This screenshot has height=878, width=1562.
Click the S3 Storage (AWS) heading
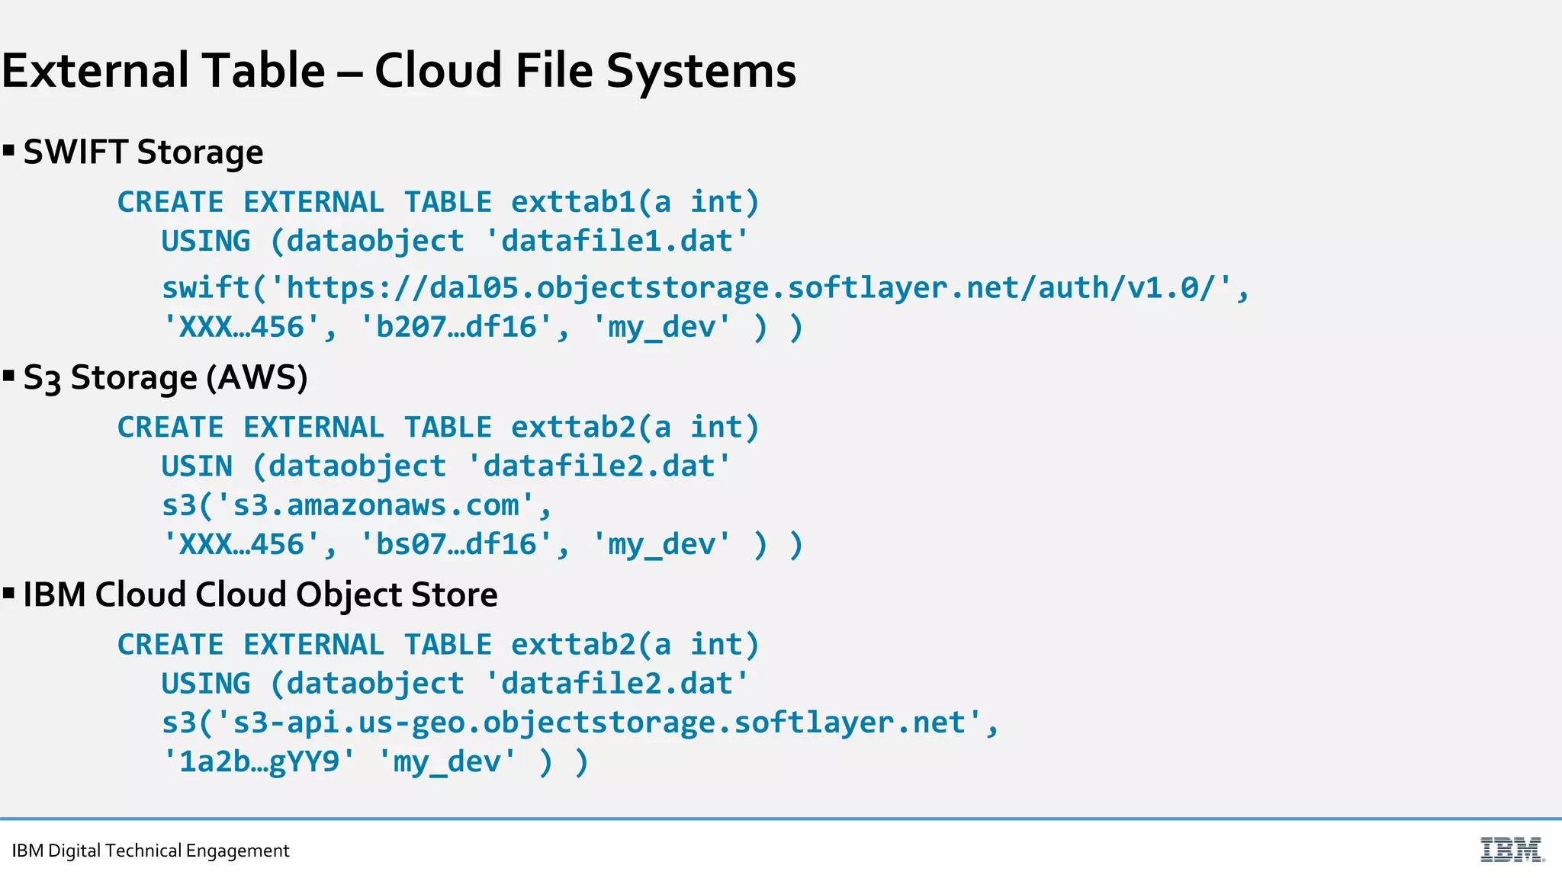pos(166,378)
